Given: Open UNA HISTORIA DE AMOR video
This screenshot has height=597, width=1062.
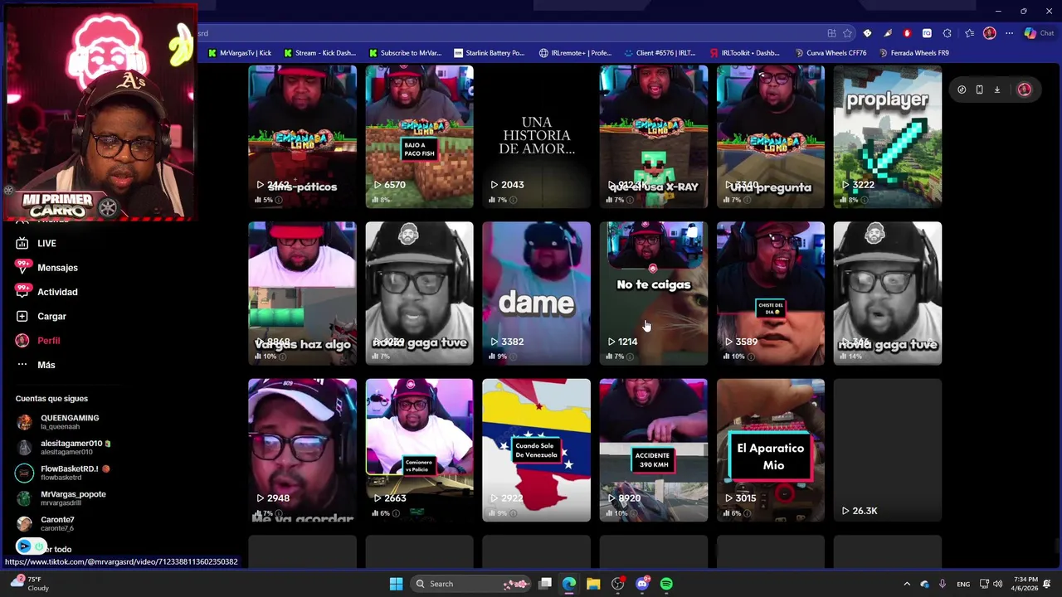Looking at the screenshot, I should click(x=536, y=137).
